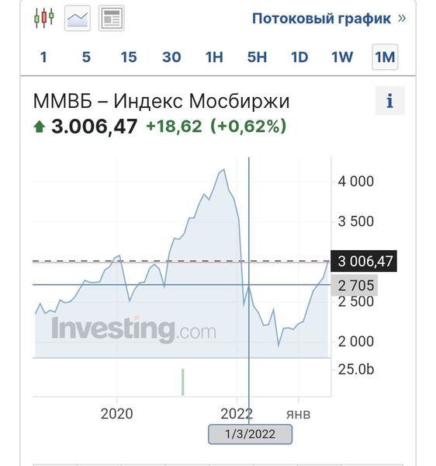Open the Потоковый график link
Image resolution: width=436 pixels, height=466 pixels.
coord(321,19)
